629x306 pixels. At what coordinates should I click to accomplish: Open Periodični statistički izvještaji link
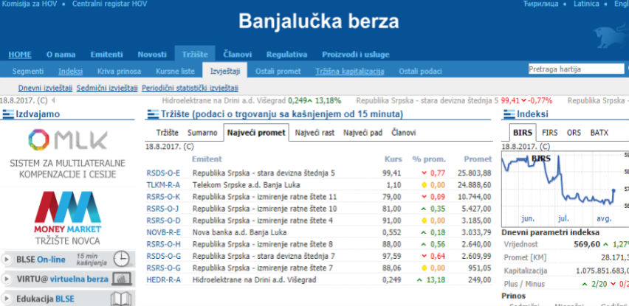(x=190, y=88)
